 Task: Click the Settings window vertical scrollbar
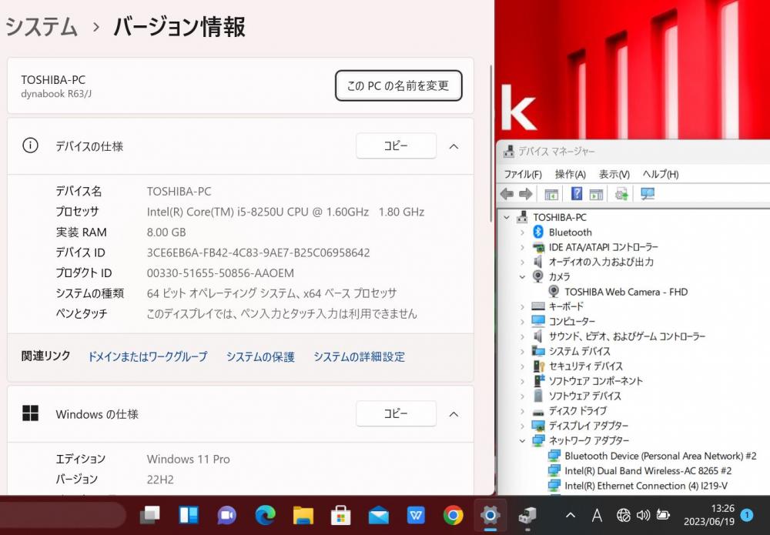pos(490,143)
